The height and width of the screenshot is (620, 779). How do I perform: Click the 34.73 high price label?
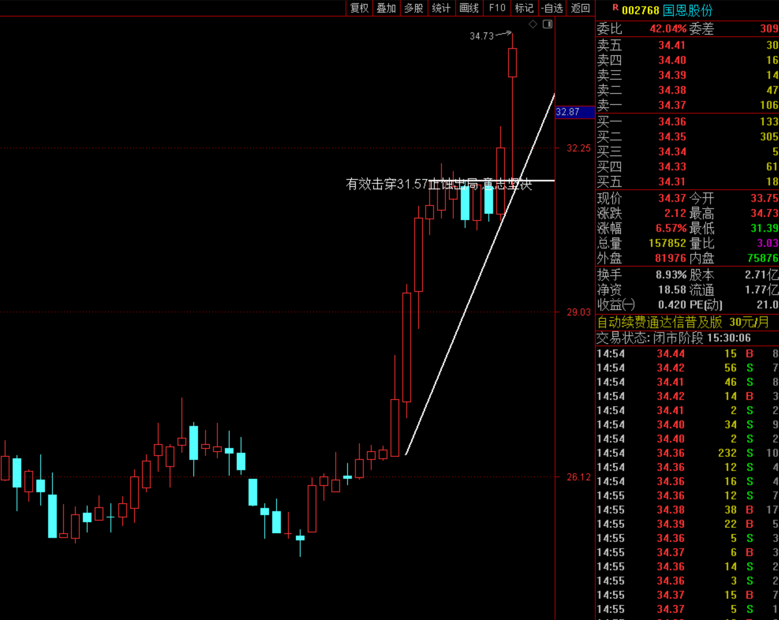coord(481,36)
